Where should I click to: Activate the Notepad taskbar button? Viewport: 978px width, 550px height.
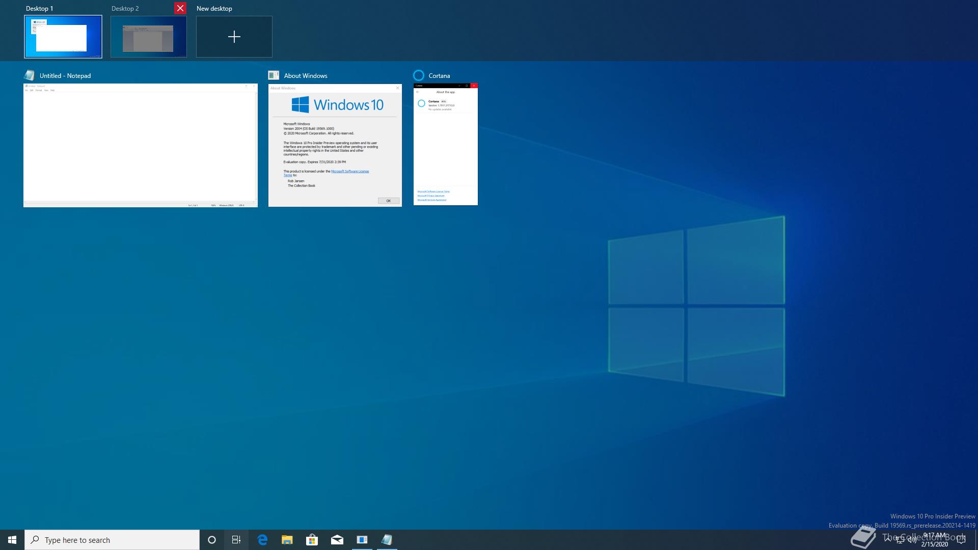[x=387, y=540]
